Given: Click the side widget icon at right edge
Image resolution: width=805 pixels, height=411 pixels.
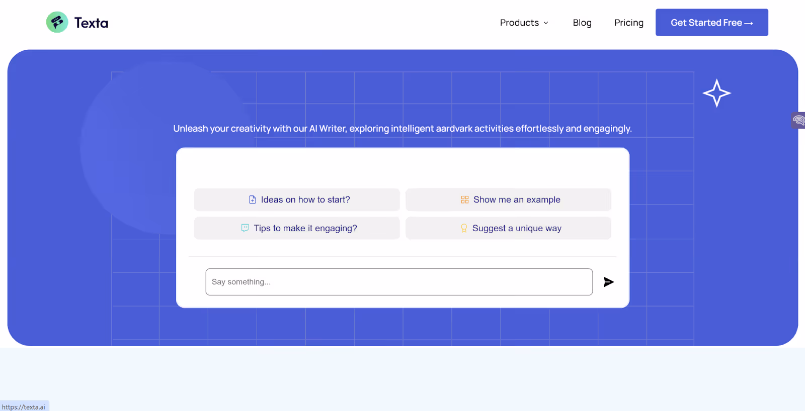Looking at the screenshot, I should pyautogui.click(x=798, y=120).
